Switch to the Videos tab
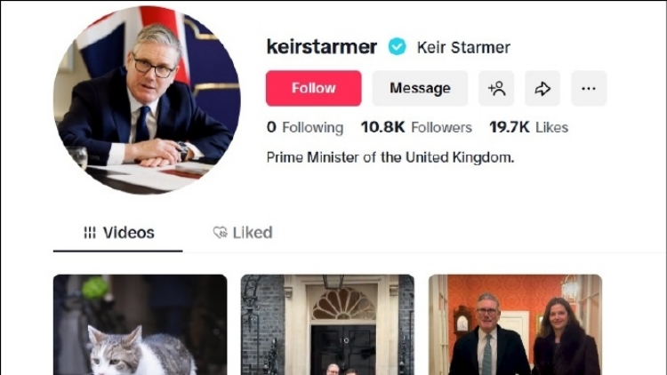The image size is (667, 375). click(119, 233)
